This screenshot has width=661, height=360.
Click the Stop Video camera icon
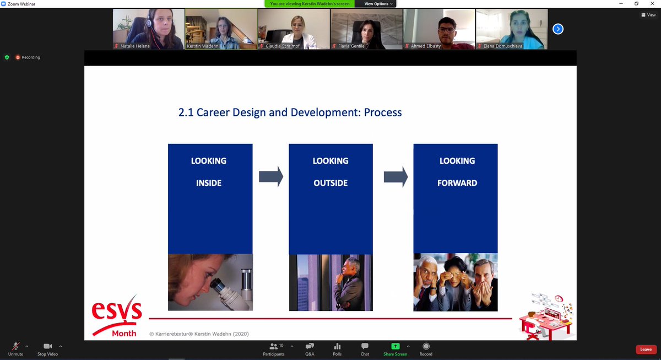tap(47, 346)
